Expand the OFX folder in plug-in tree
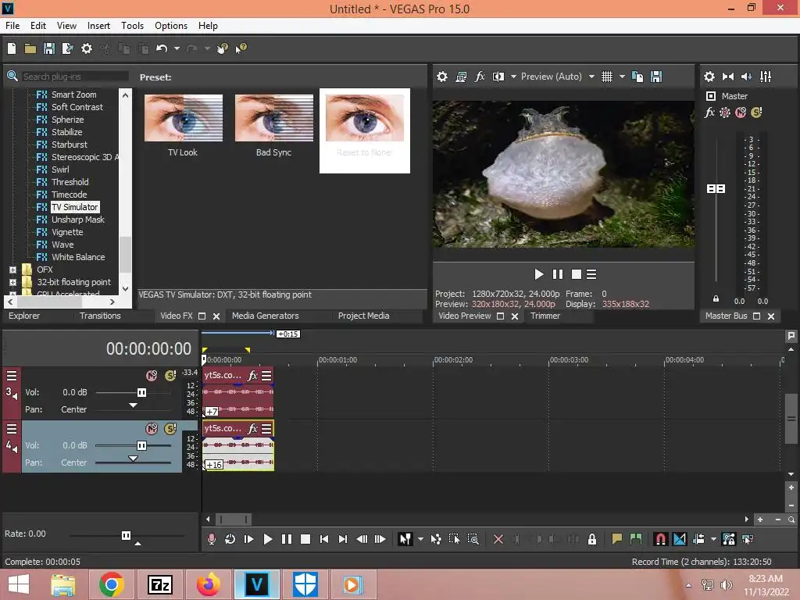The image size is (800, 600). [12, 270]
